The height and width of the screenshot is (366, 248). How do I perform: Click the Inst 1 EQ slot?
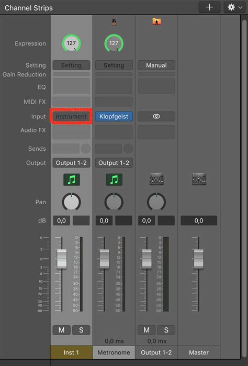coord(71,86)
